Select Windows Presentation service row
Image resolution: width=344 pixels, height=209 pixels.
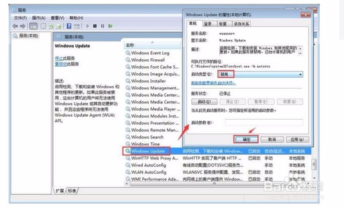155,123
